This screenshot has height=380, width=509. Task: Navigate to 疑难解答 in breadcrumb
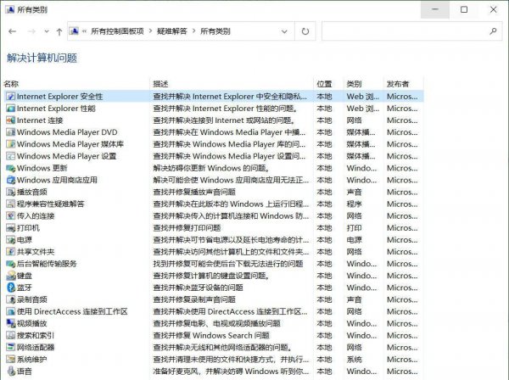[x=172, y=31]
